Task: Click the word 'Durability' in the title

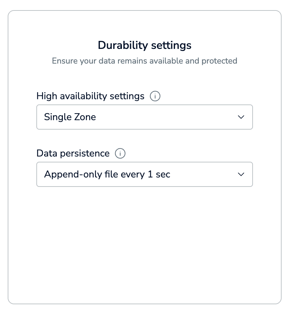Action: coord(123,45)
